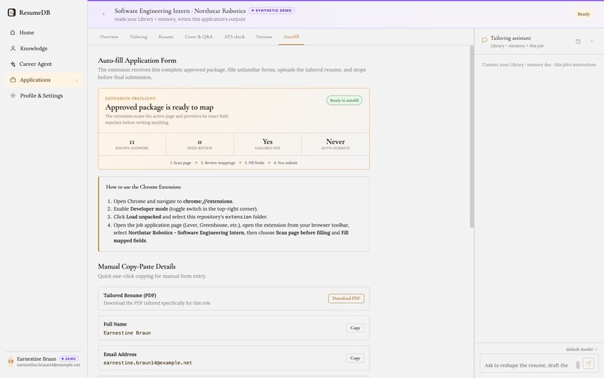Click the scrollbar inside the assistant input
The width and height of the screenshot is (604, 378).
(x=578, y=365)
